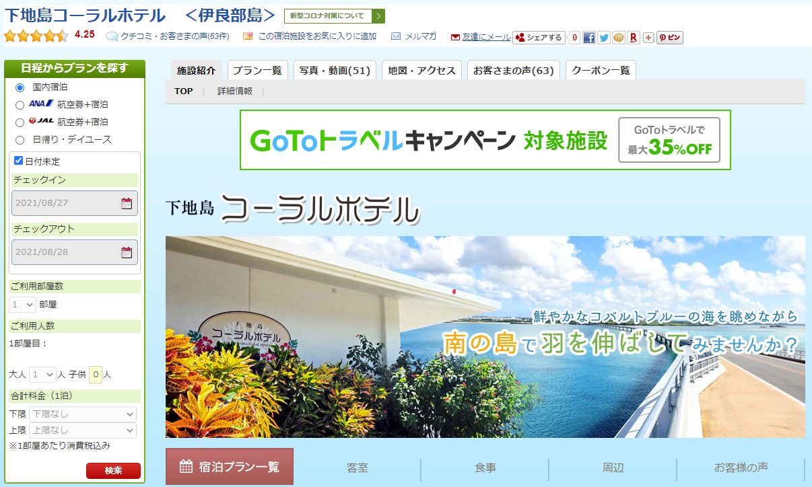Click the plus more-sharing icon

tap(648, 38)
